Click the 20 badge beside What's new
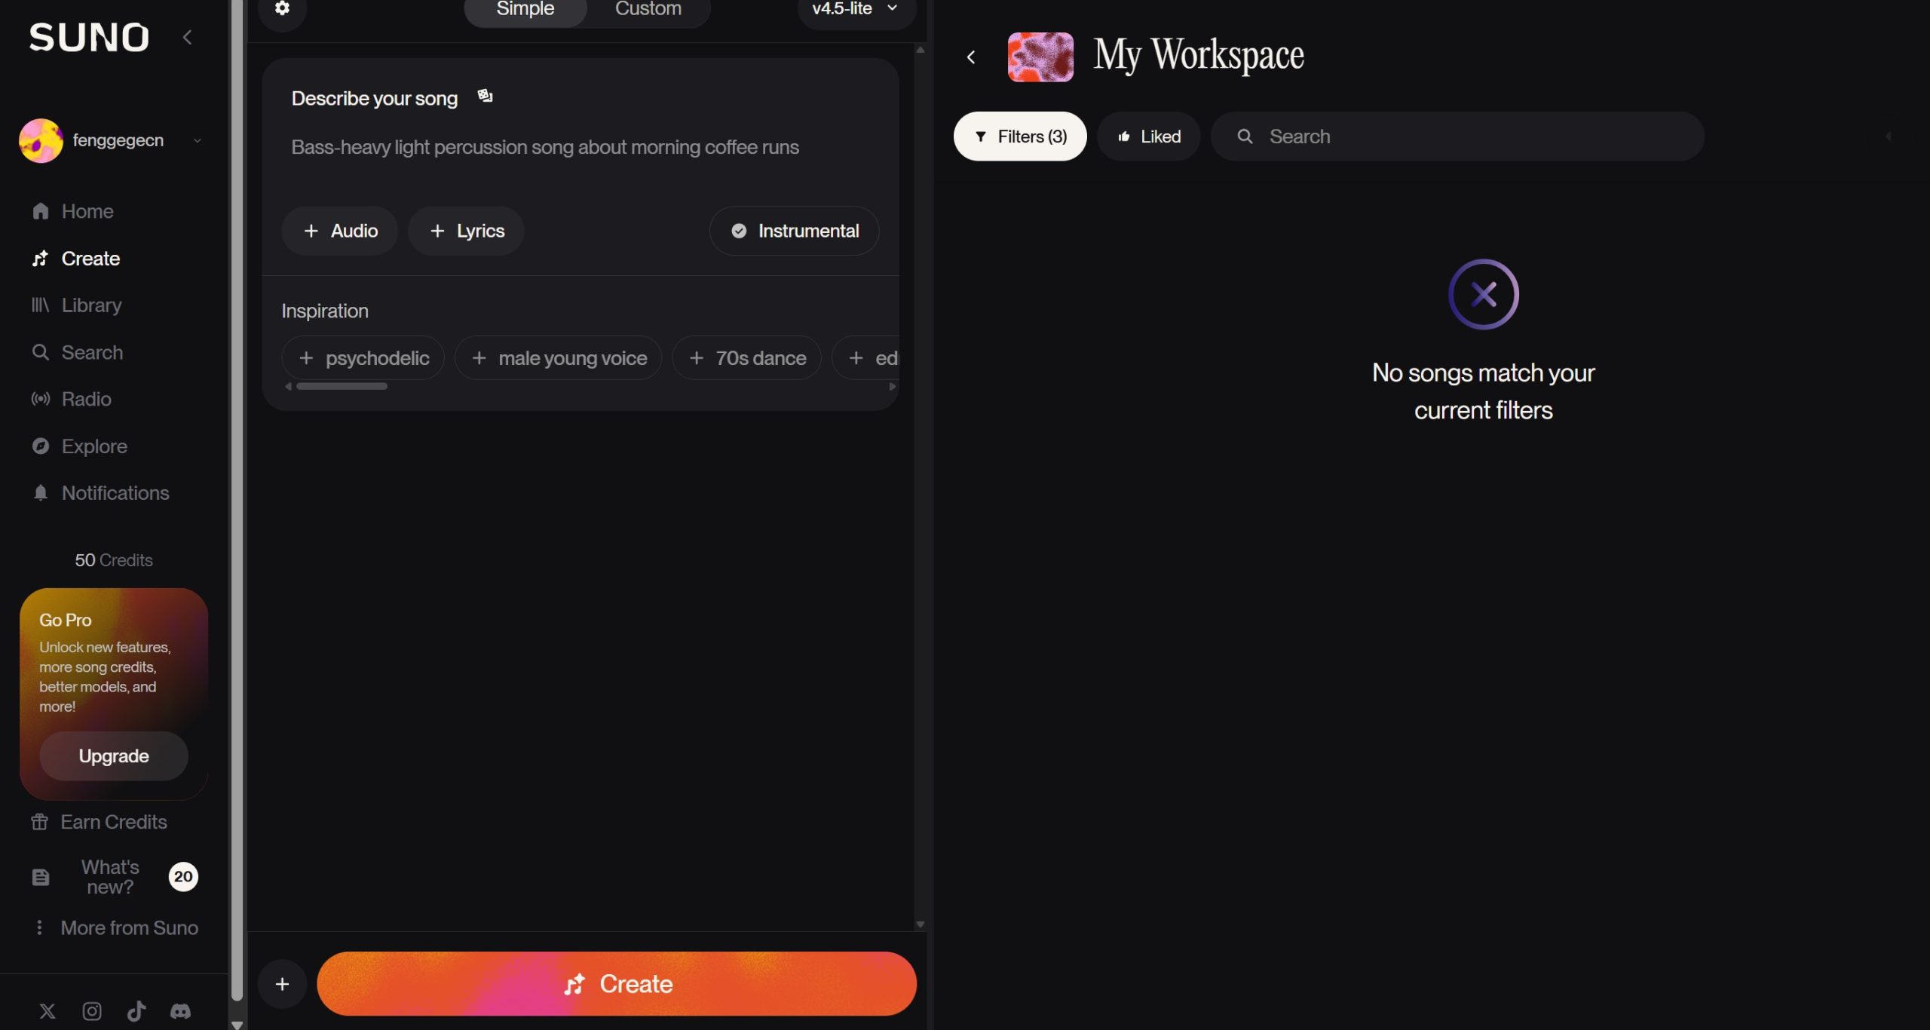This screenshot has height=1030, width=1930. coord(183,877)
